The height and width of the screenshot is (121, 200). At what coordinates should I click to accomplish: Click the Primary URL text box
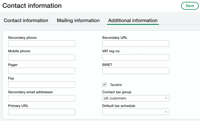pos(42,112)
